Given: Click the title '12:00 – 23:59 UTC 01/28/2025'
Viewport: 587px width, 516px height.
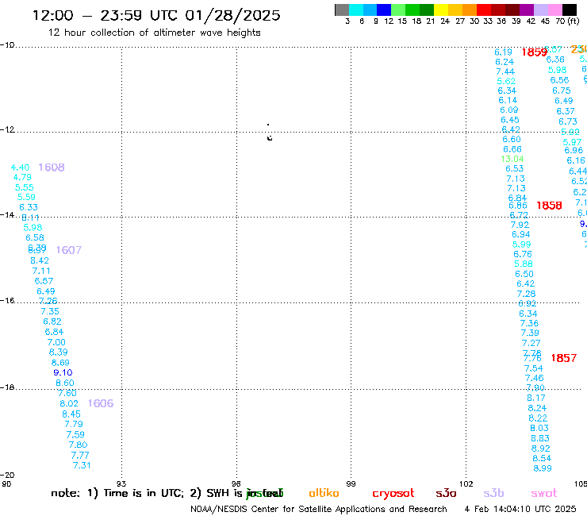Looking at the screenshot, I should pos(156,15).
